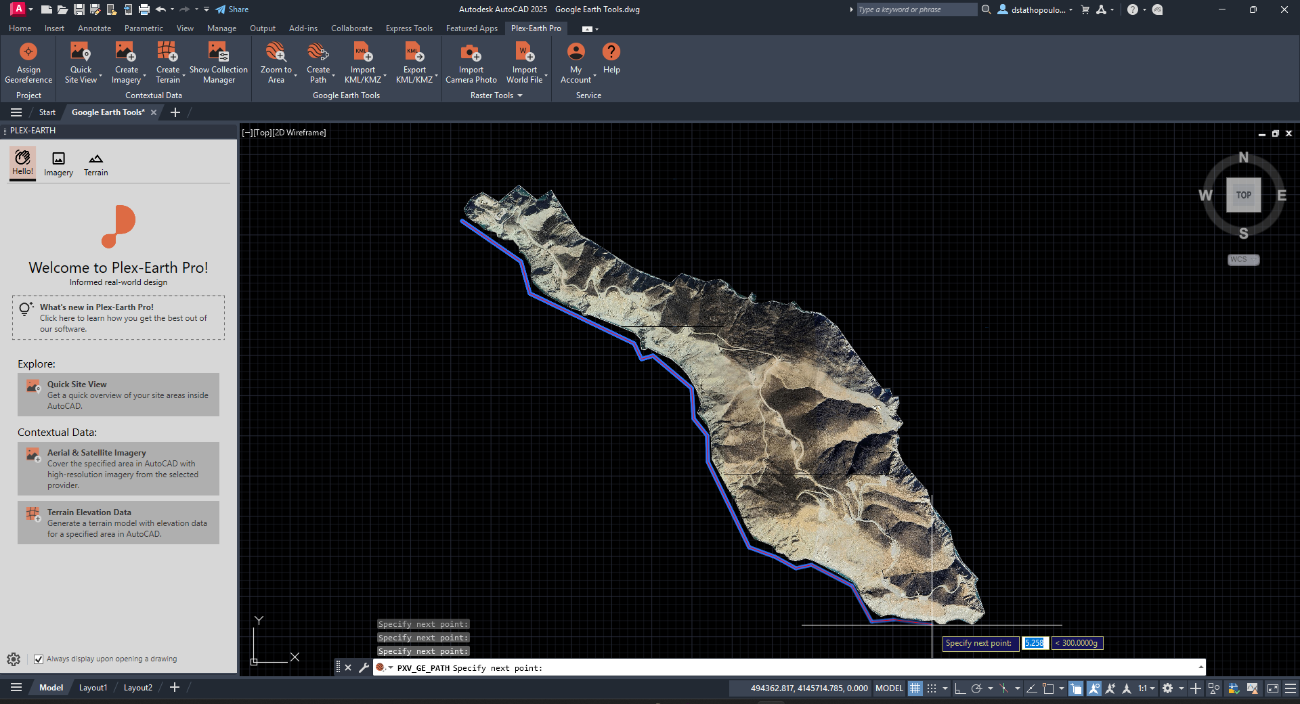Click the dynamic input distance field 5.258
Screen dimensions: 1300x704
click(1035, 643)
